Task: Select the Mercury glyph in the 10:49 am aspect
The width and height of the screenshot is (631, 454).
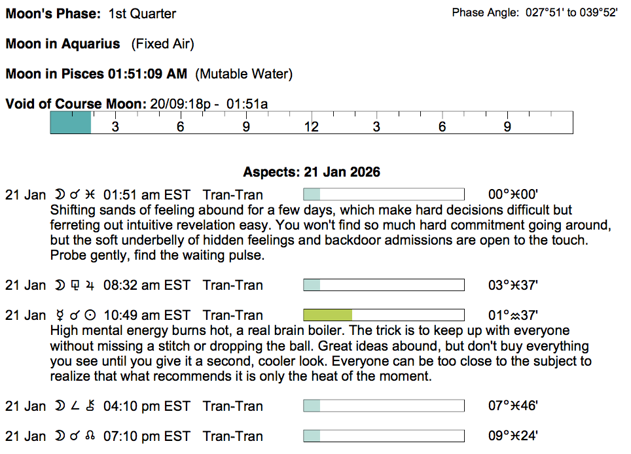Action: 62,315
